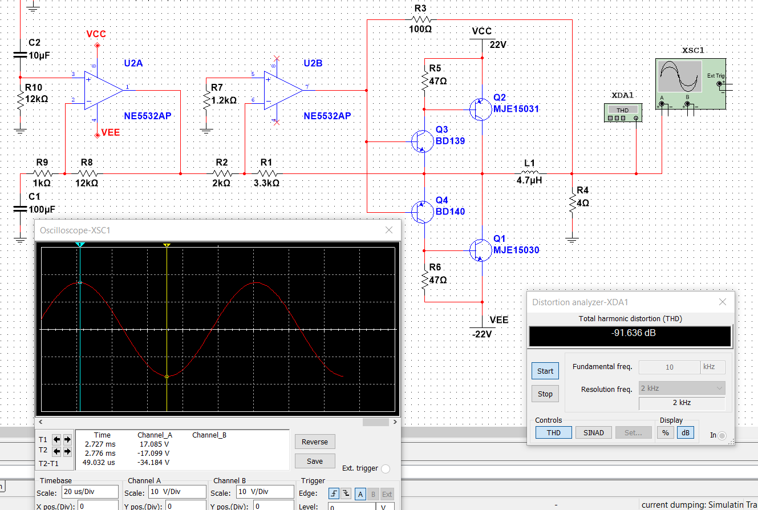Viewport: 758px width, 510px height.
Task: Select the U2B op-amp symbol
Action: pos(283,90)
